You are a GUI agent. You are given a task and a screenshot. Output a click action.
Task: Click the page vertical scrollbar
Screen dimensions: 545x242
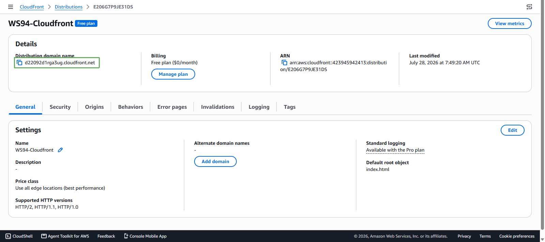(x=542, y=116)
